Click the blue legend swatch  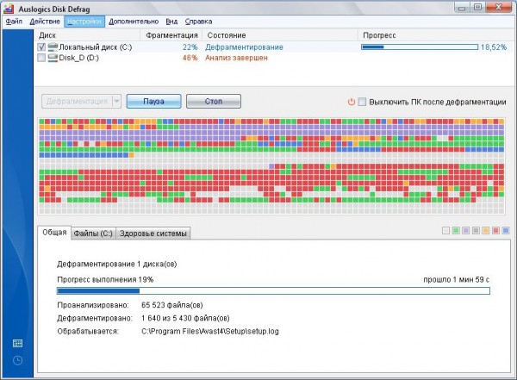tap(505, 231)
